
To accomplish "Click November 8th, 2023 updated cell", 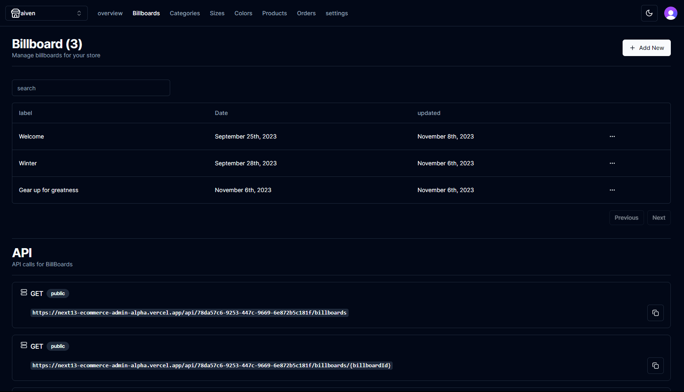I will coord(445,136).
